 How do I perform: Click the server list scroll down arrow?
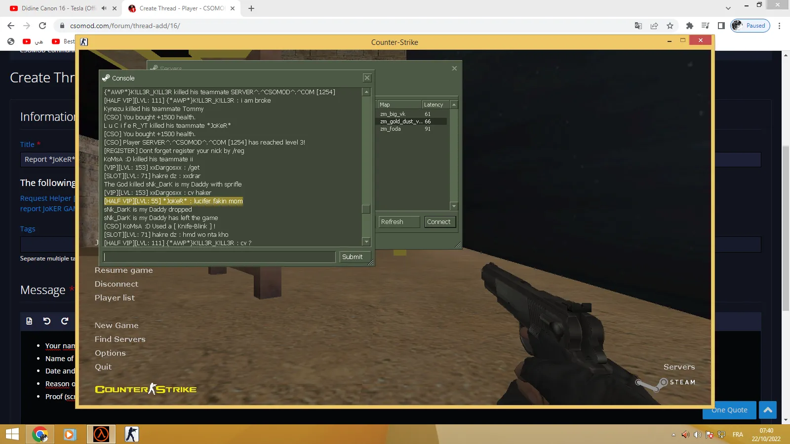pos(454,206)
